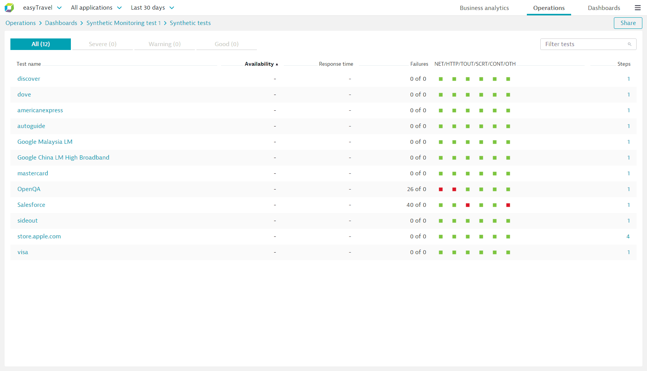
Task: Select the Severe (0) filter tab
Action: (x=102, y=44)
